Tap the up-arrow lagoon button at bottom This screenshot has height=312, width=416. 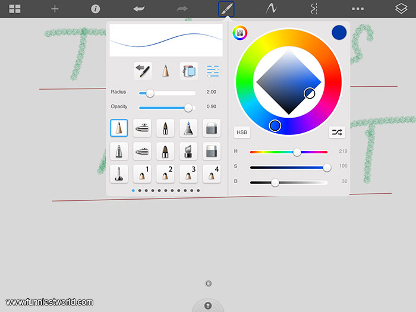tap(208, 305)
